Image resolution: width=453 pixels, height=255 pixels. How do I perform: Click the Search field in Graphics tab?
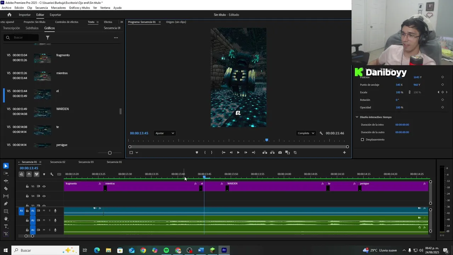click(21, 38)
